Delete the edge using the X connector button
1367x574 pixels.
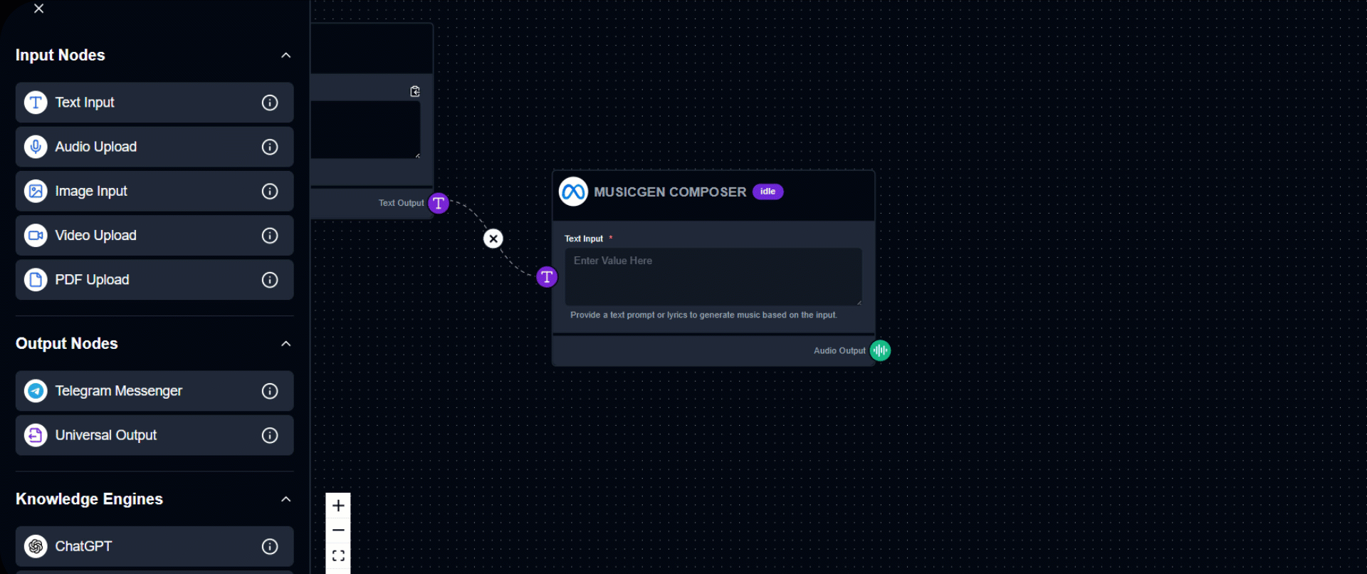(x=493, y=239)
